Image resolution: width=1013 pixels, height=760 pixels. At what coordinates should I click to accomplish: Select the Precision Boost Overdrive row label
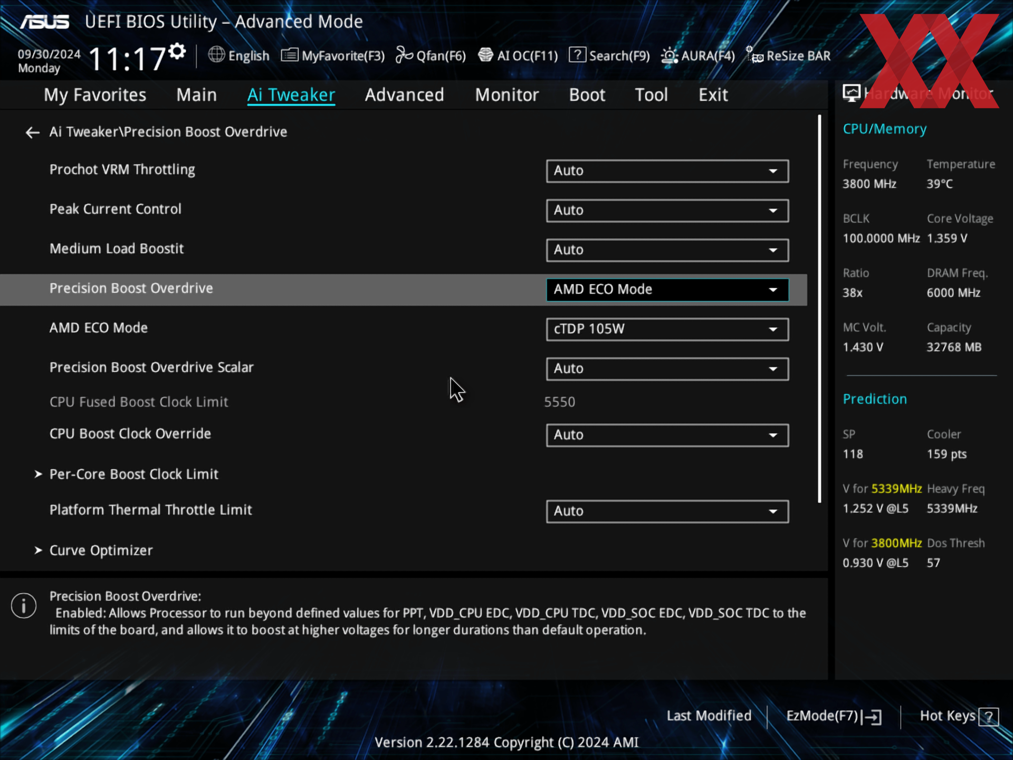click(131, 288)
